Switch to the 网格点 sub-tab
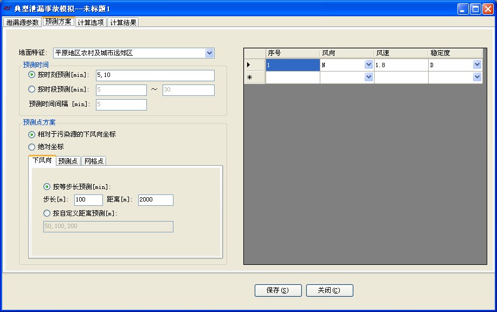This screenshot has width=497, height=312. coord(94,161)
